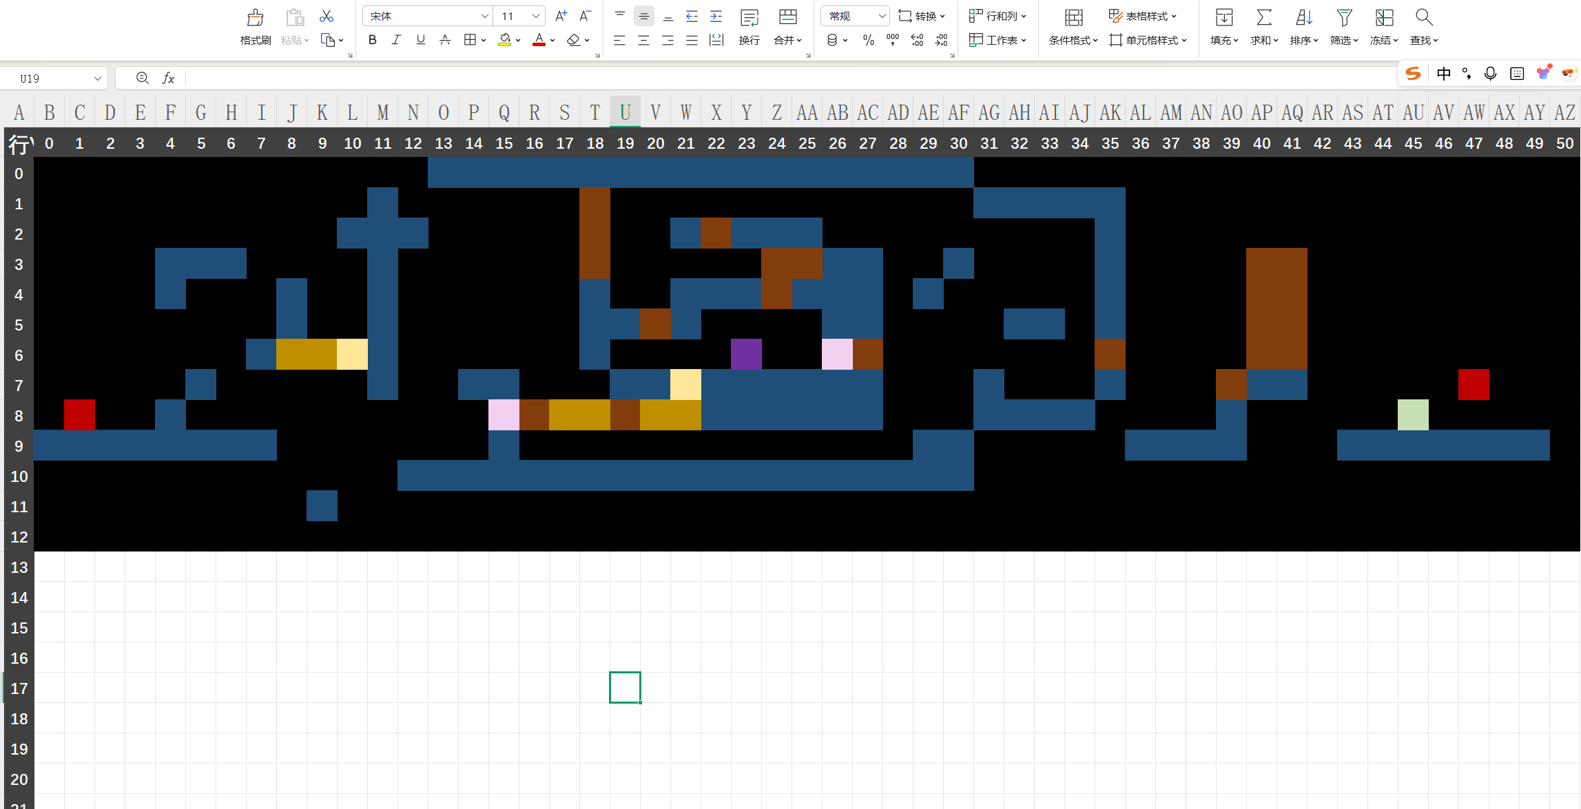Click the Insert function fx icon
This screenshot has width=1581, height=809.
pos(168,78)
